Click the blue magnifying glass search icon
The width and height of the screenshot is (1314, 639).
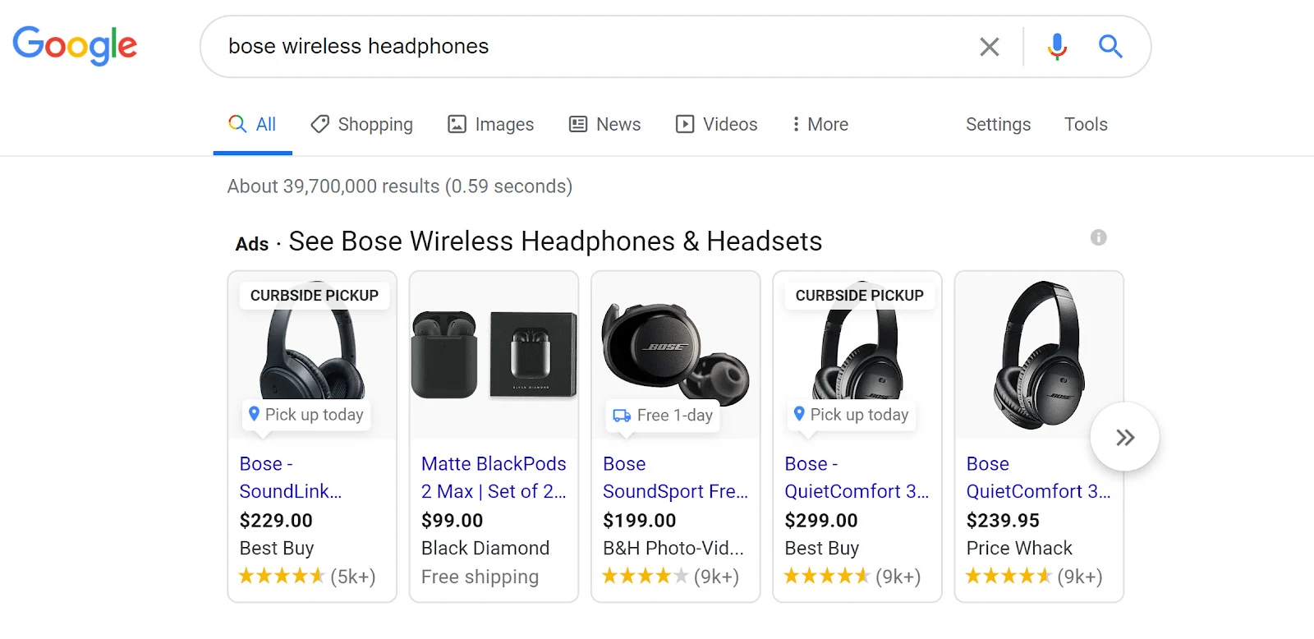(1110, 47)
